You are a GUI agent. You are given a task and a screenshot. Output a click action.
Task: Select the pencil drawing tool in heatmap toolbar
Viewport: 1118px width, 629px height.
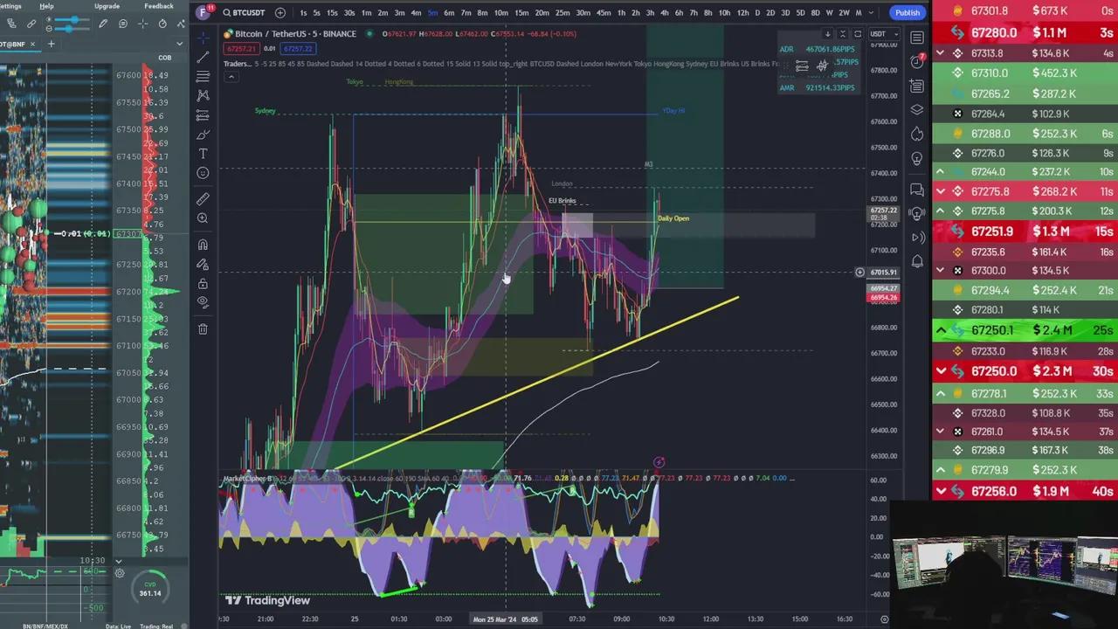click(x=103, y=24)
